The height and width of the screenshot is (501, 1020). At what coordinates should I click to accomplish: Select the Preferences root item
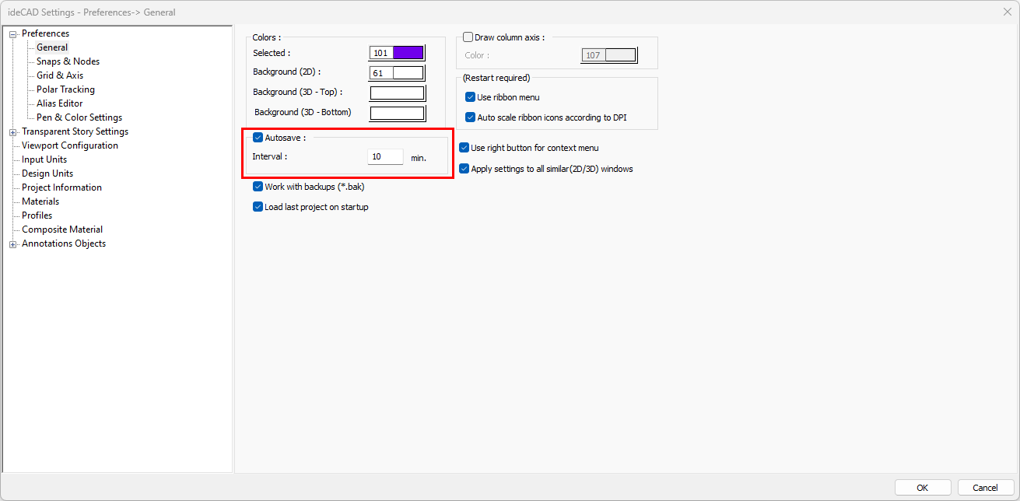tap(45, 33)
